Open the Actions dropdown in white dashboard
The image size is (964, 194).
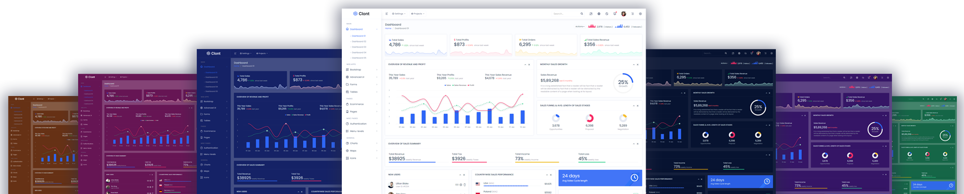580,26
